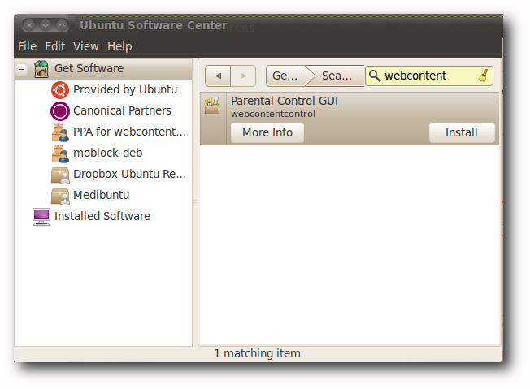Install the webcontentcontrol package
Screen dimensions: 530x389
coord(462,132)
